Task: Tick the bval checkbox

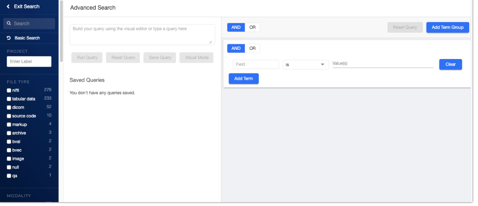Action: coord(9,142)
